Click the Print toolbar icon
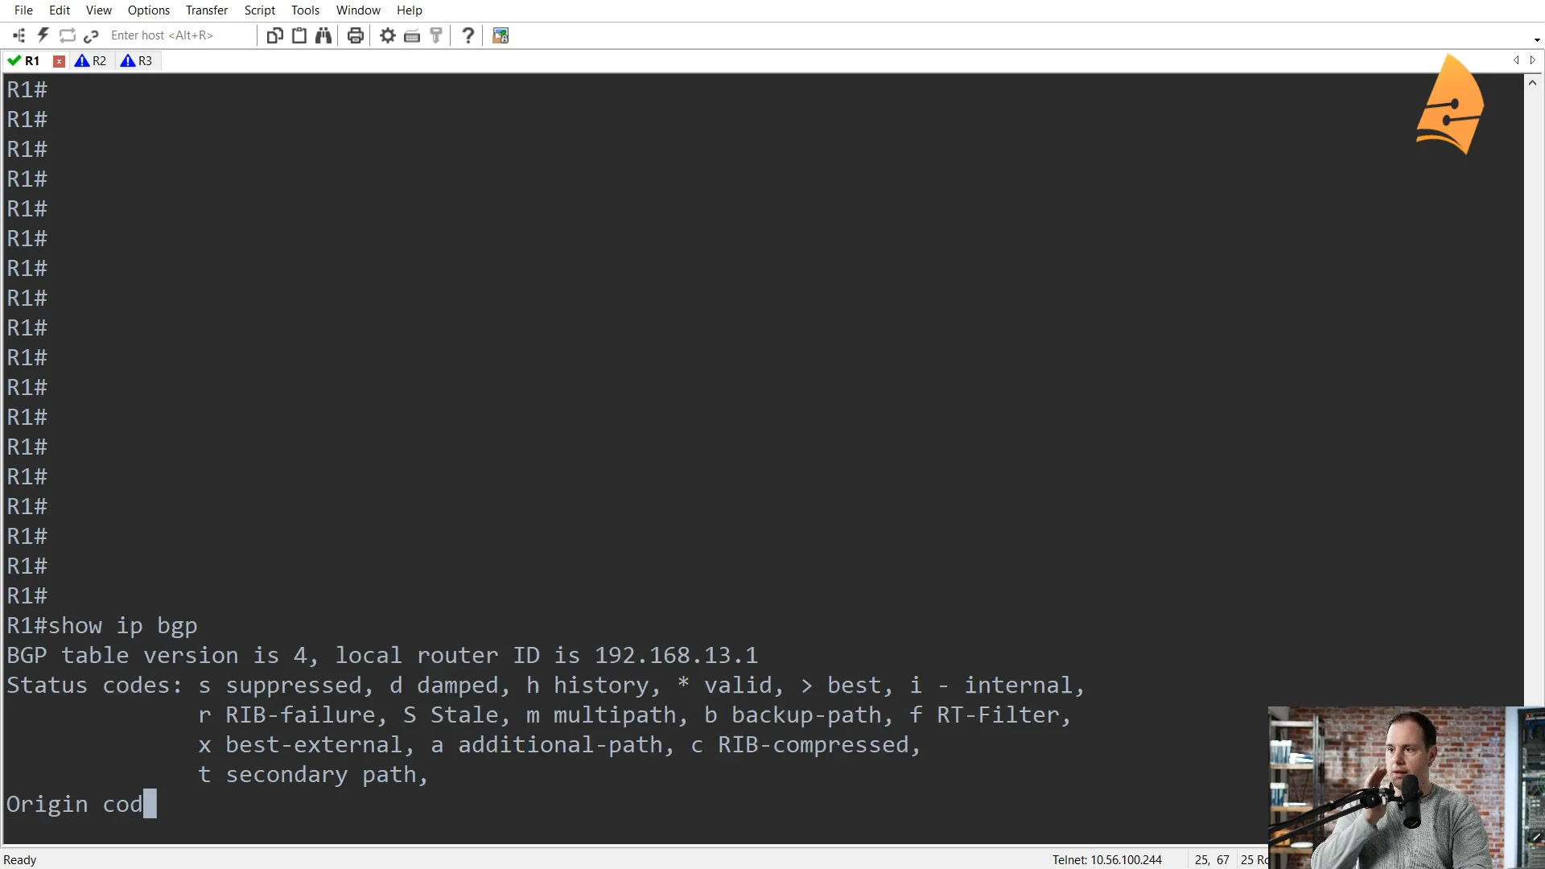The image size is (1545, 869). pos(356,35)
